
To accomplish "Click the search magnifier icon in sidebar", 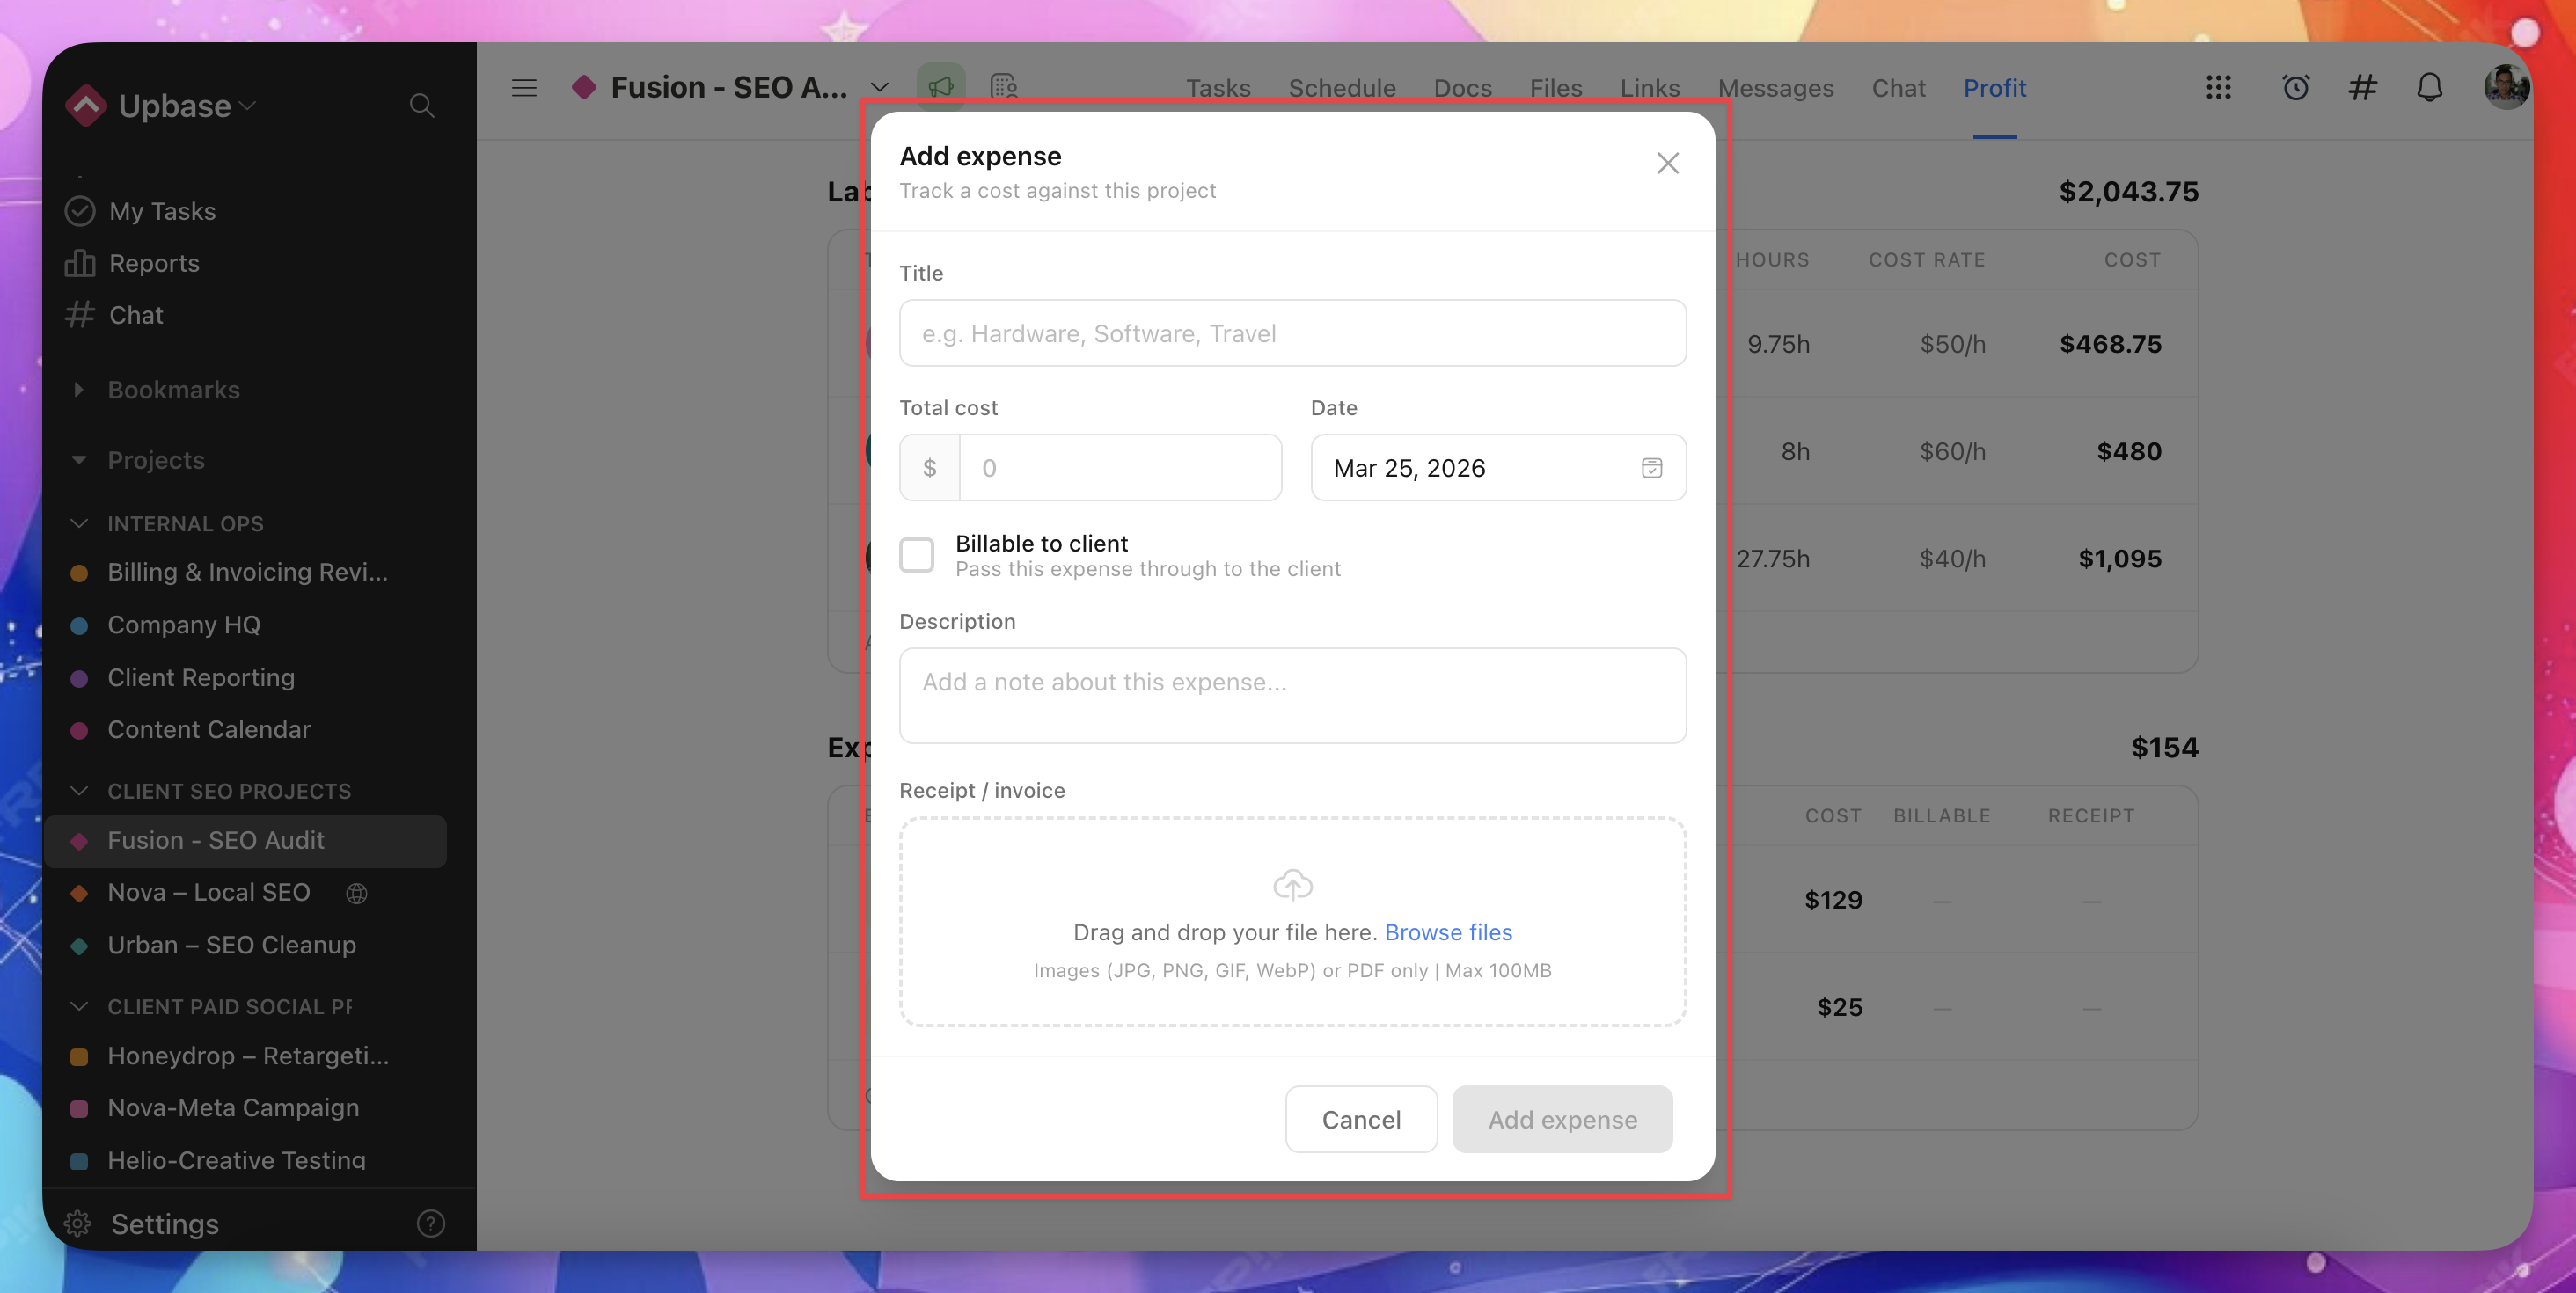I will [421, 105].
